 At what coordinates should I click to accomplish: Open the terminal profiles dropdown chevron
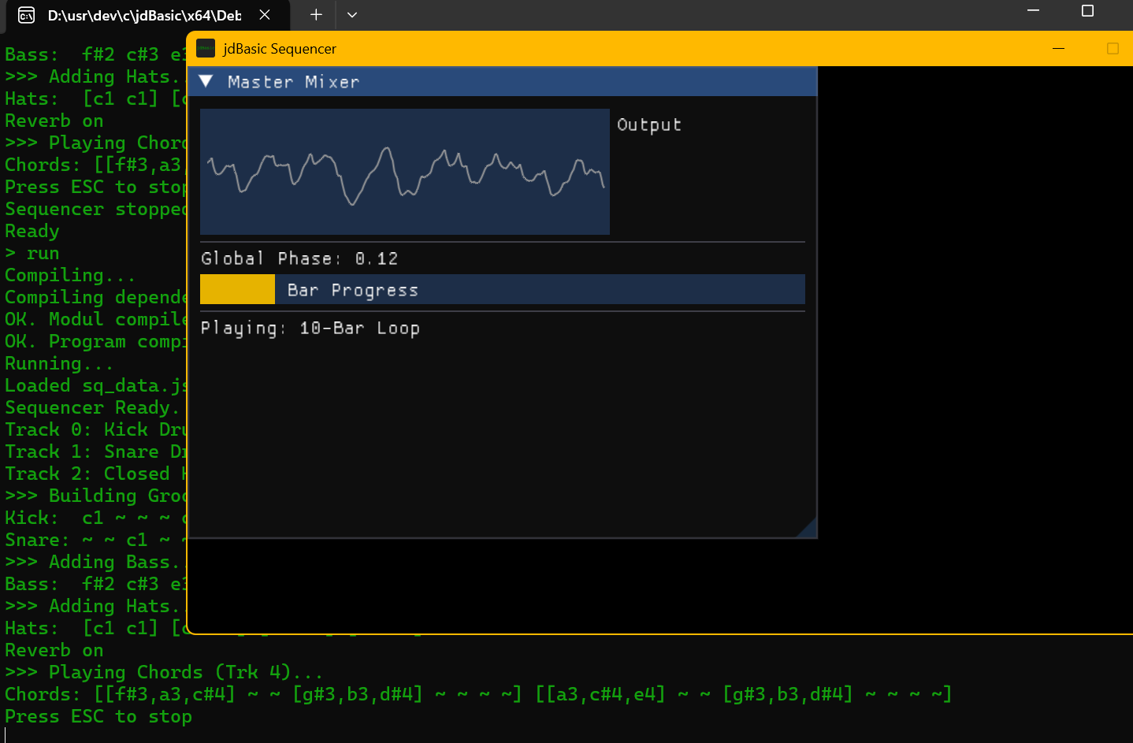click(352, 15)
